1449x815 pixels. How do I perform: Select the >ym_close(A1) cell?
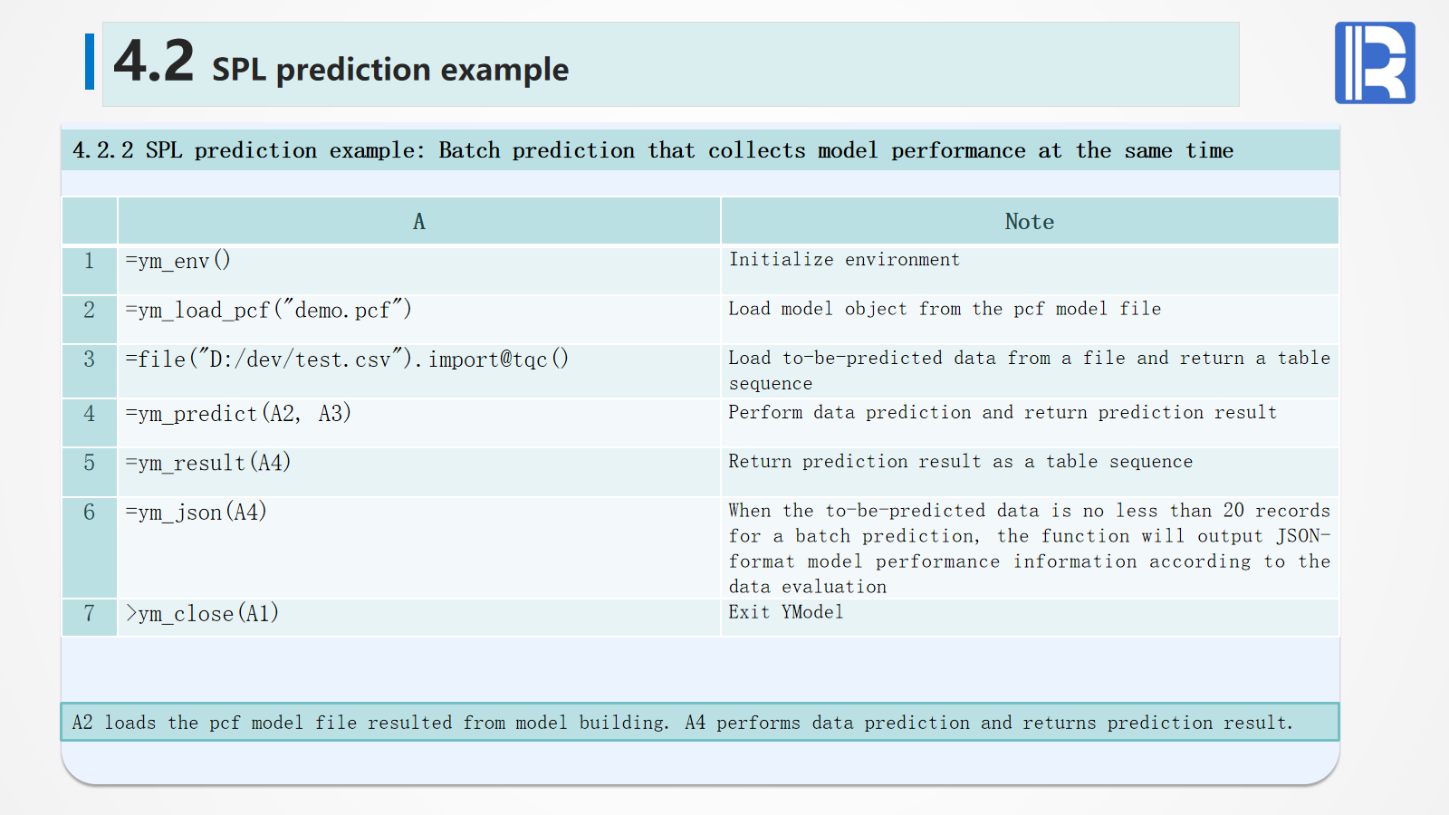coord(202,614)
